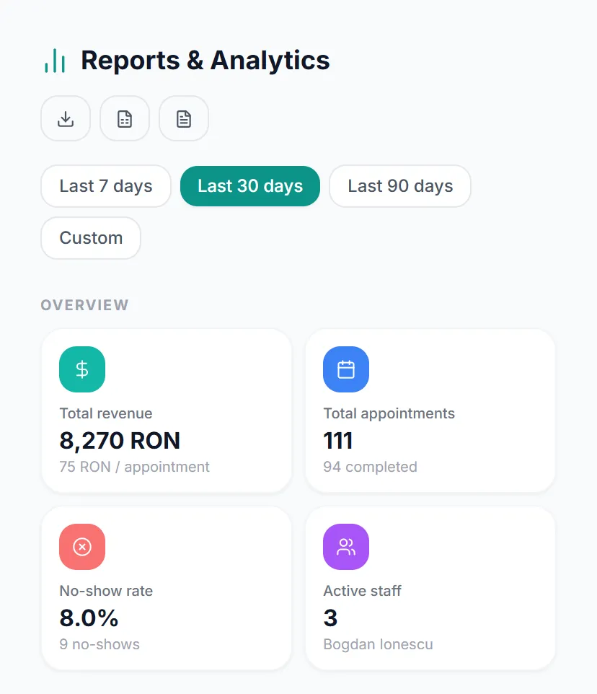
Task: Click the Active staff label
Action: 363,591
